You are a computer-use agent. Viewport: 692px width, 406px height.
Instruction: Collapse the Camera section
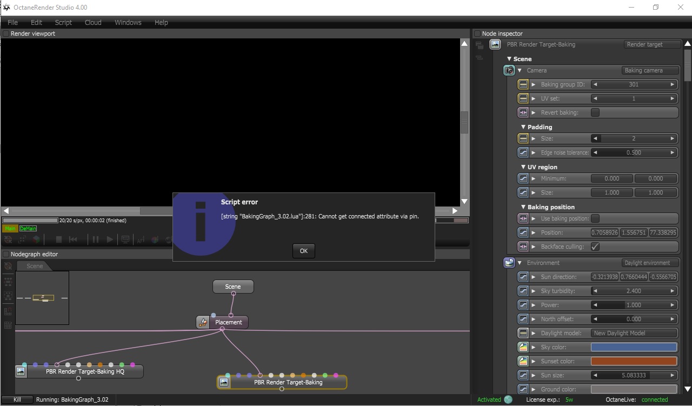point(520,70)
